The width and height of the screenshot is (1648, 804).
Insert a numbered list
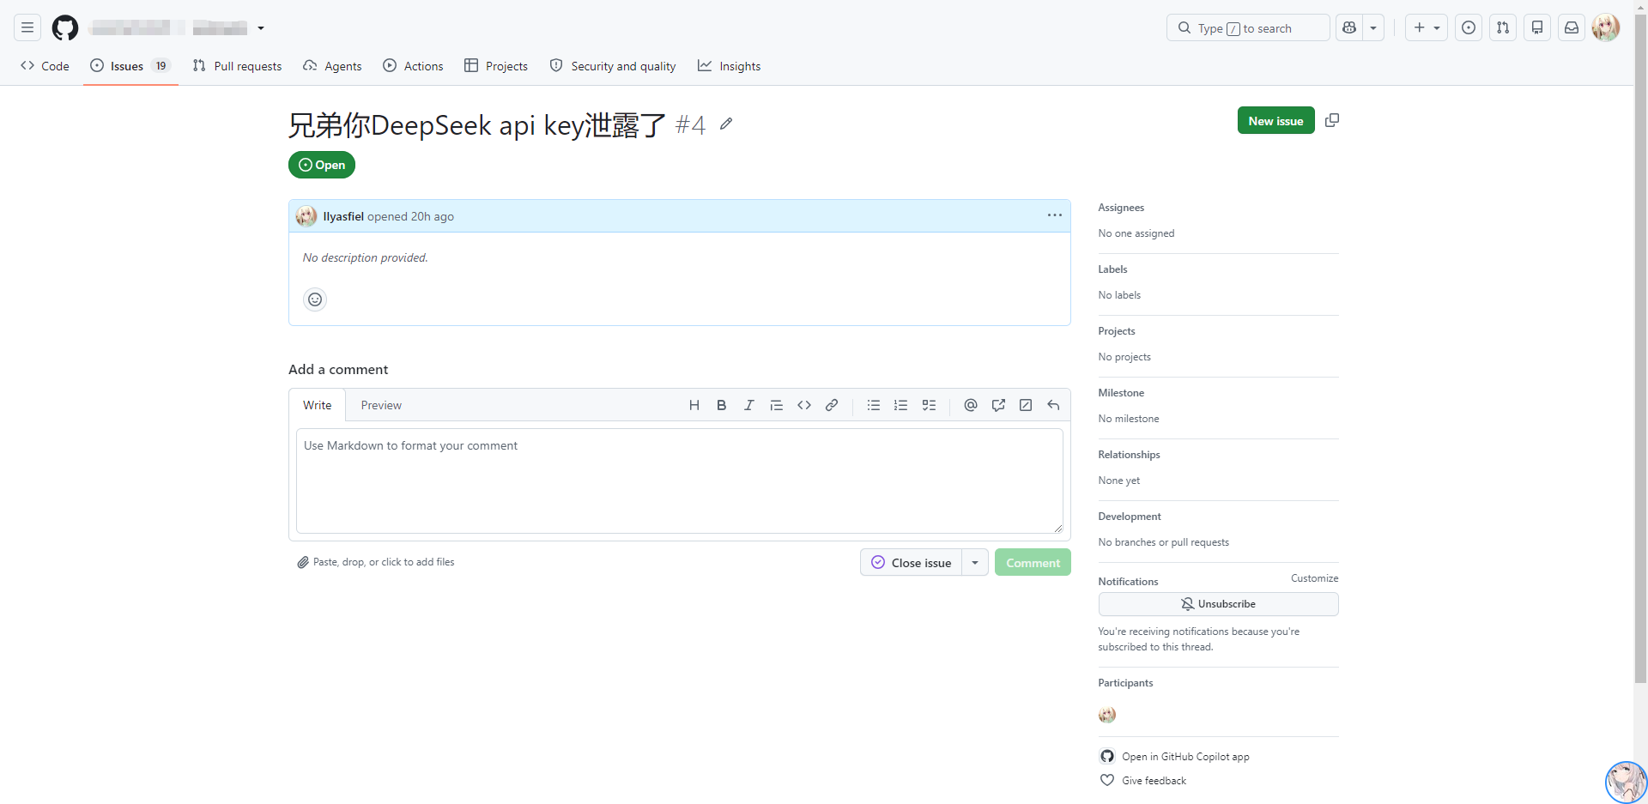[901, 405]
